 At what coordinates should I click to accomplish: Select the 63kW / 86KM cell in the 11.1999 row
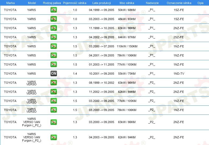point(127,28)
